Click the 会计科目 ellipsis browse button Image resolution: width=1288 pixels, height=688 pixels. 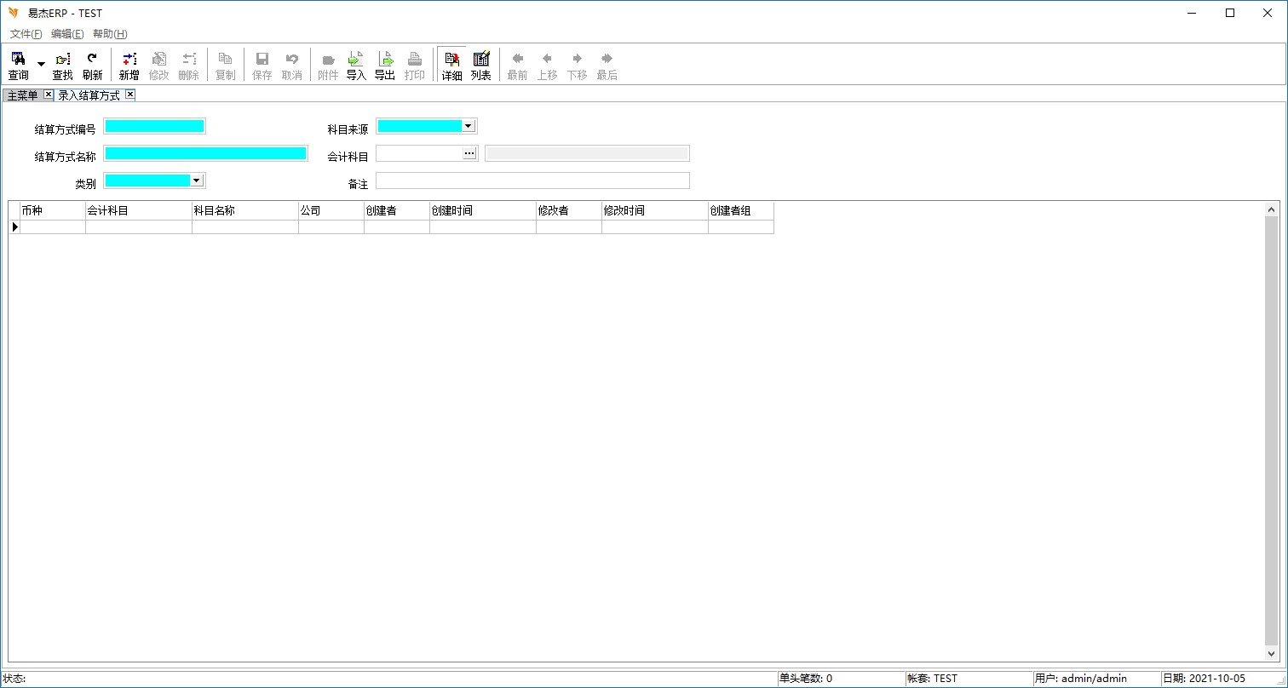click(469, 153)
